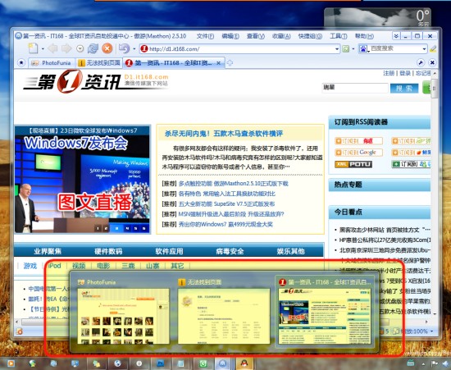Open the 快捷组(G) menu

tap(310, 36)
